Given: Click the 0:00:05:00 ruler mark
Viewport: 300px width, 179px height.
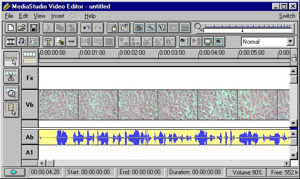Looking at the screenshot, I should (x=251, y=53).
